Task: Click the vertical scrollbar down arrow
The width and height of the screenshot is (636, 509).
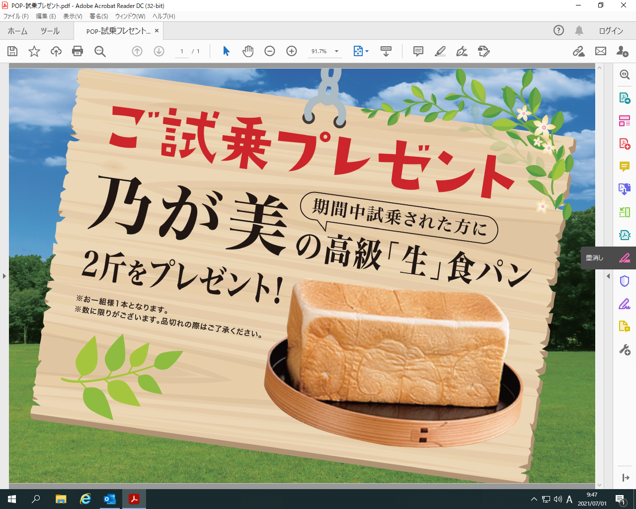Action: [599, 485]
